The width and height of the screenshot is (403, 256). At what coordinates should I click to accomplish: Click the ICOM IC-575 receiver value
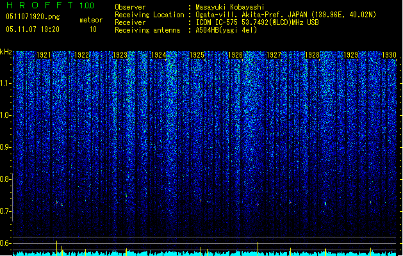pyautogui.click(x=257, y=22)
